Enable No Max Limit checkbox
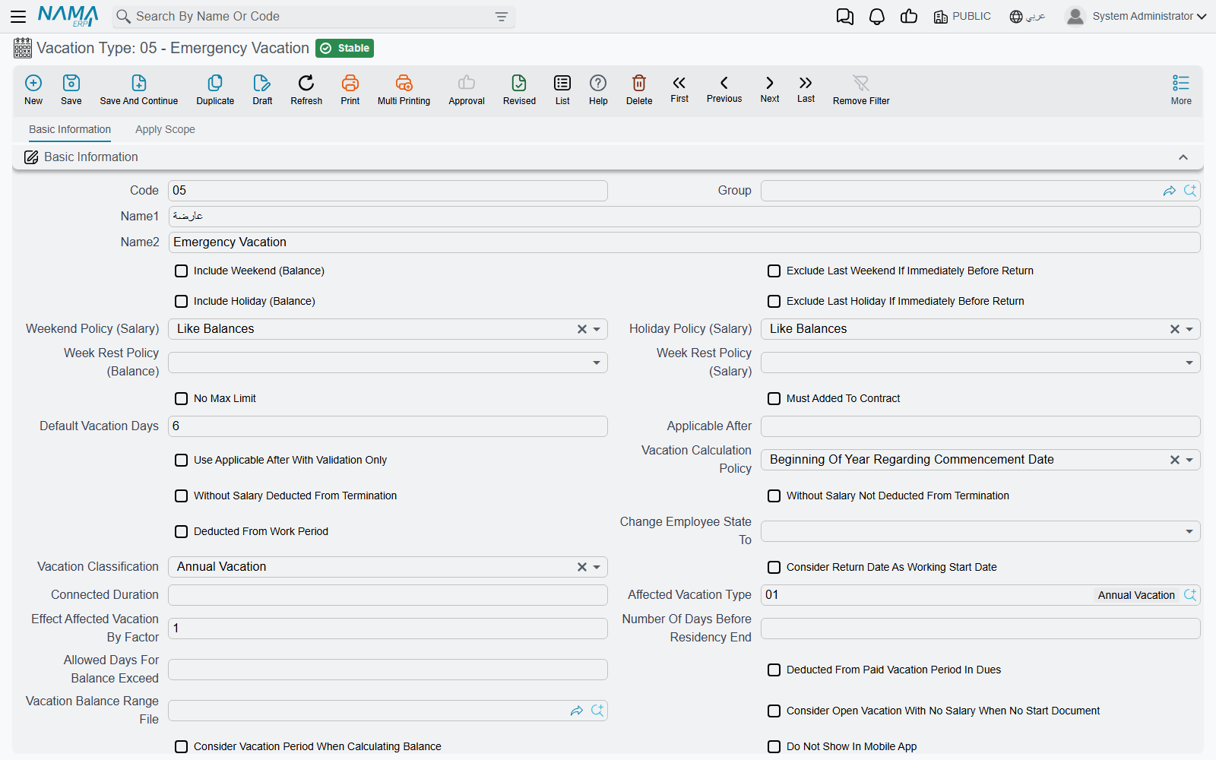 pyautogui.click(x=181, y=398)
